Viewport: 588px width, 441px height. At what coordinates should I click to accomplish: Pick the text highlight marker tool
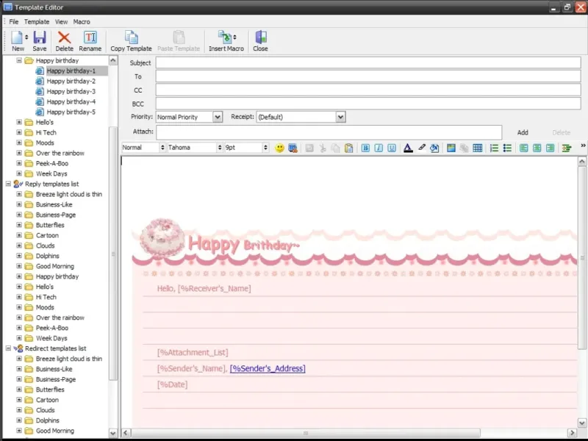tap(421, 148)
